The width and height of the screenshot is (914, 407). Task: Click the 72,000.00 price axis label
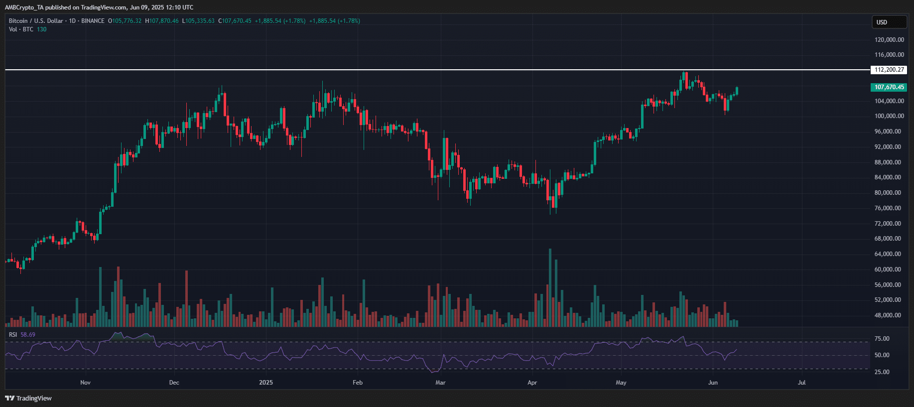tap(888, 224)
